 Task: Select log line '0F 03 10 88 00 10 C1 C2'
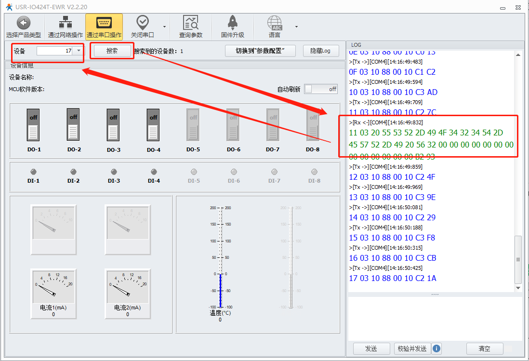pos(392,72)
